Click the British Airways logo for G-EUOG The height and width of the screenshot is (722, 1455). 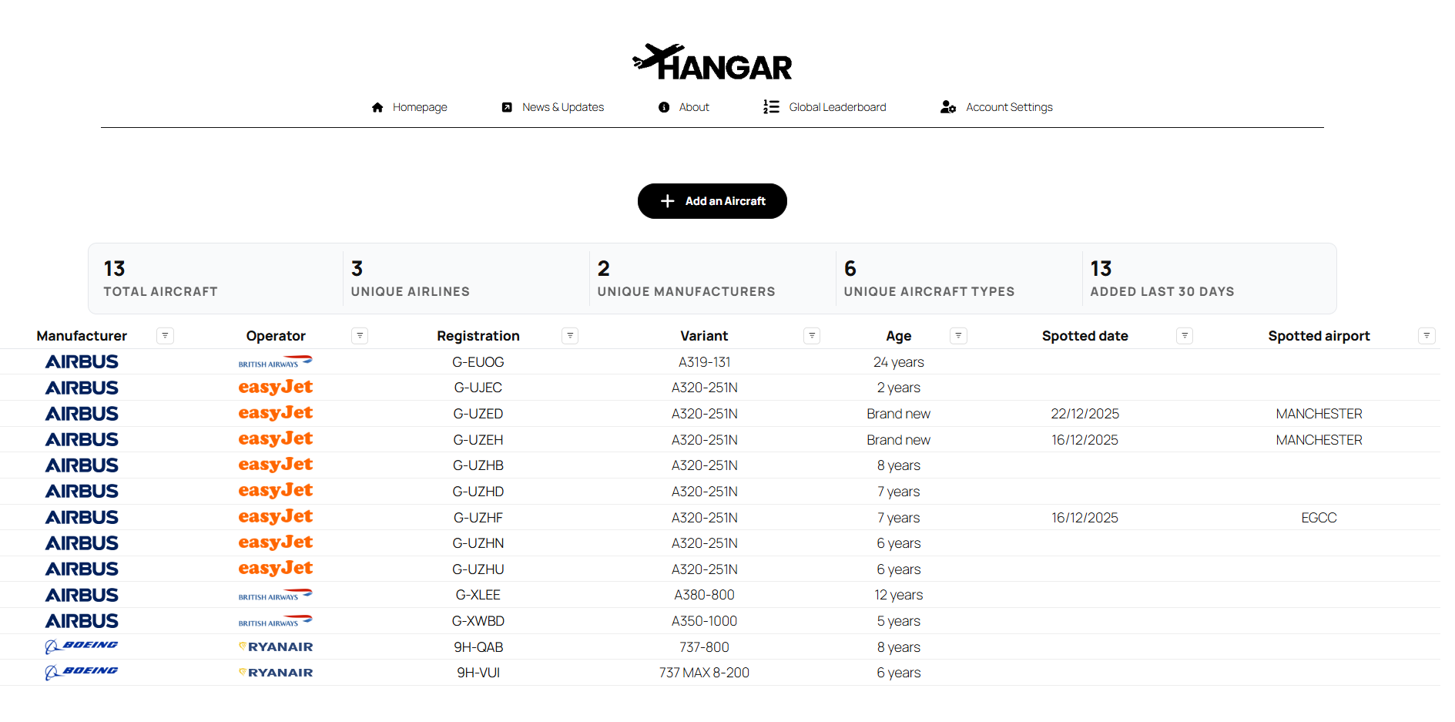point(275,361)
